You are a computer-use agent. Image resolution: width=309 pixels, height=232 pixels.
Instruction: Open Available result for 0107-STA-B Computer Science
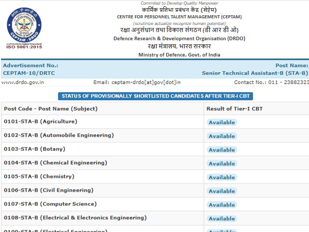222,205
